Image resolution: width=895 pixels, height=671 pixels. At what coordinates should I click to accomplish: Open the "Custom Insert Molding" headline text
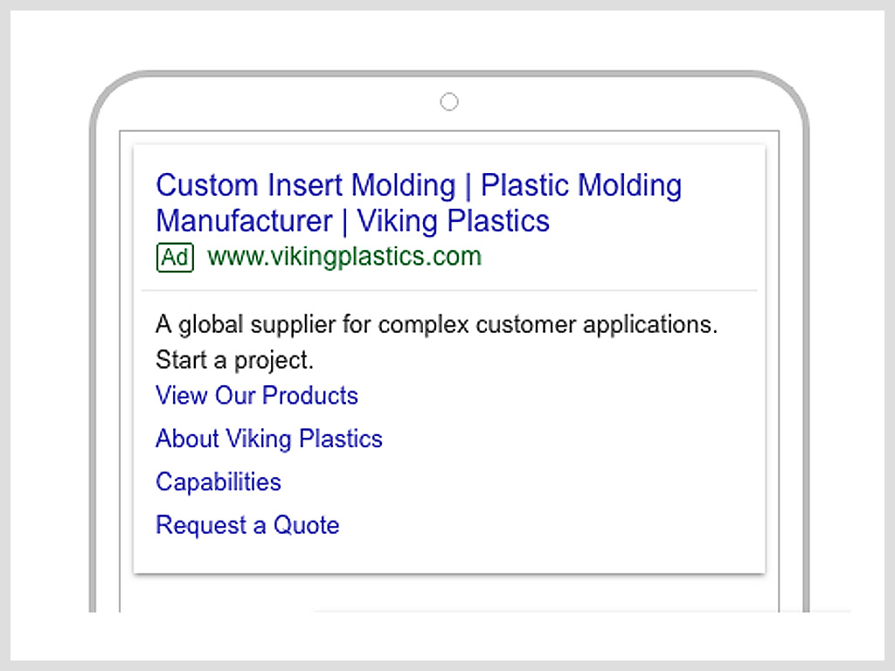pos(306,185)
